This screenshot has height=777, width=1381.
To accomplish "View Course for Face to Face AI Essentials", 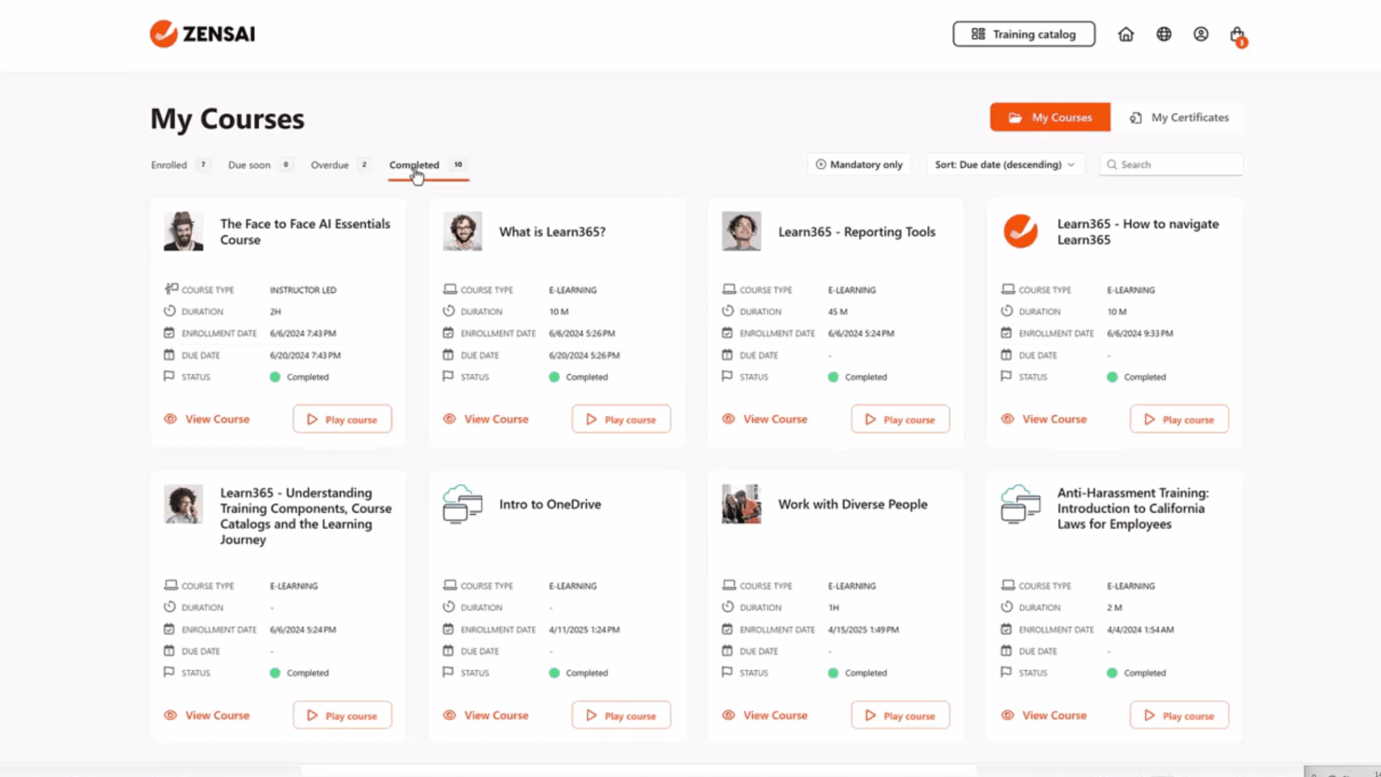I will pyautogui.click(x=207, y=419).
